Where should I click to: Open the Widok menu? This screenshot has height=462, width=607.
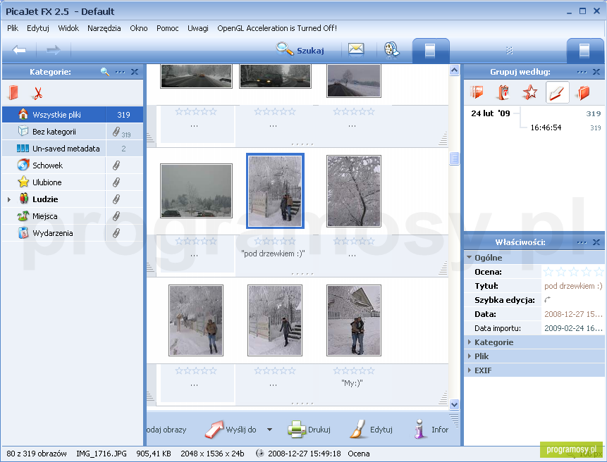tap(68, 28)
